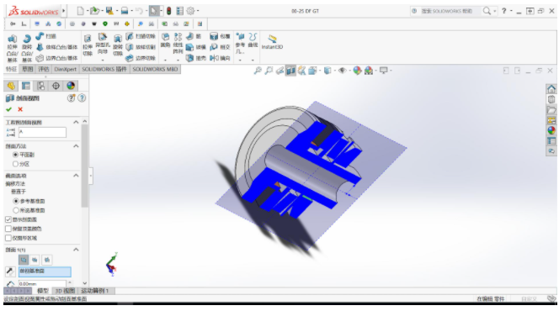Viewport: 559px width, 311px height.
Task: Switch to the 特征 Features tab
Action: [x=12, y=69]
